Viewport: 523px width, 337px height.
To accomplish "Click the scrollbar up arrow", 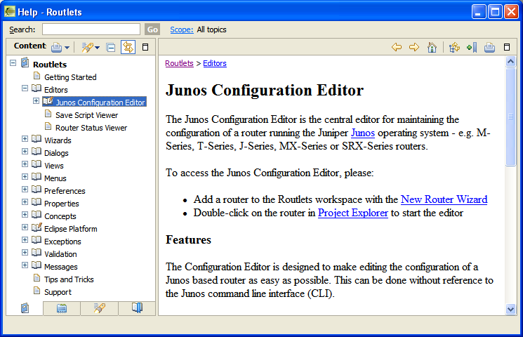I will pos(510,61).
